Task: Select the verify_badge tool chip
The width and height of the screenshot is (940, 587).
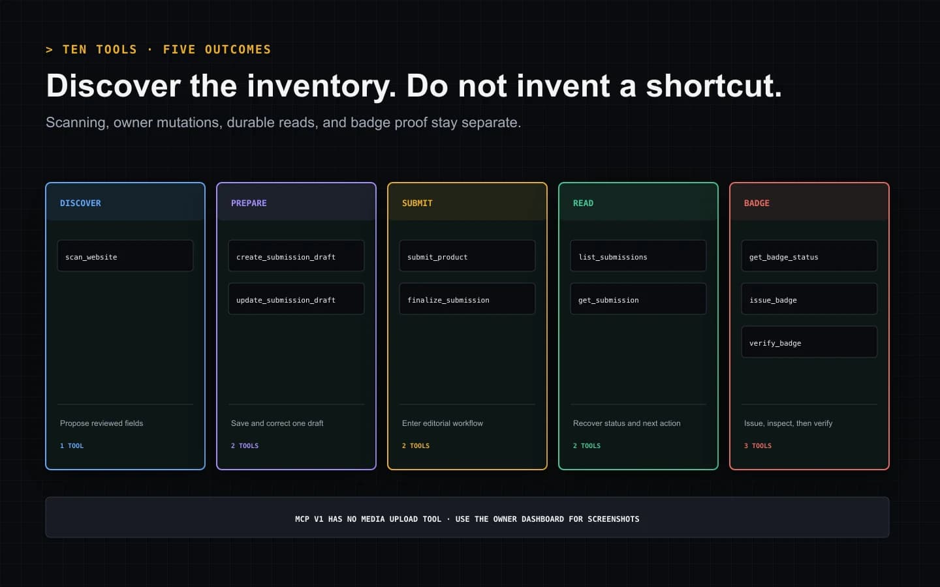Action: (809, 342)
